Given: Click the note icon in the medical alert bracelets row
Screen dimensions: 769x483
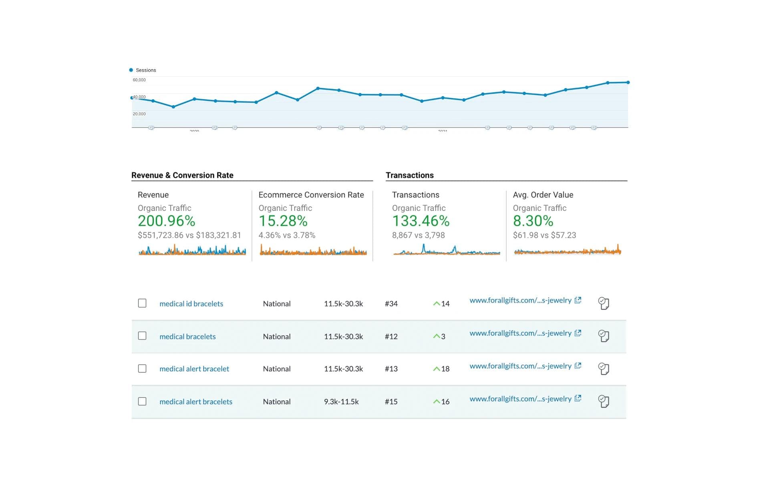Looking at the screenshot, I should point(604,401).
